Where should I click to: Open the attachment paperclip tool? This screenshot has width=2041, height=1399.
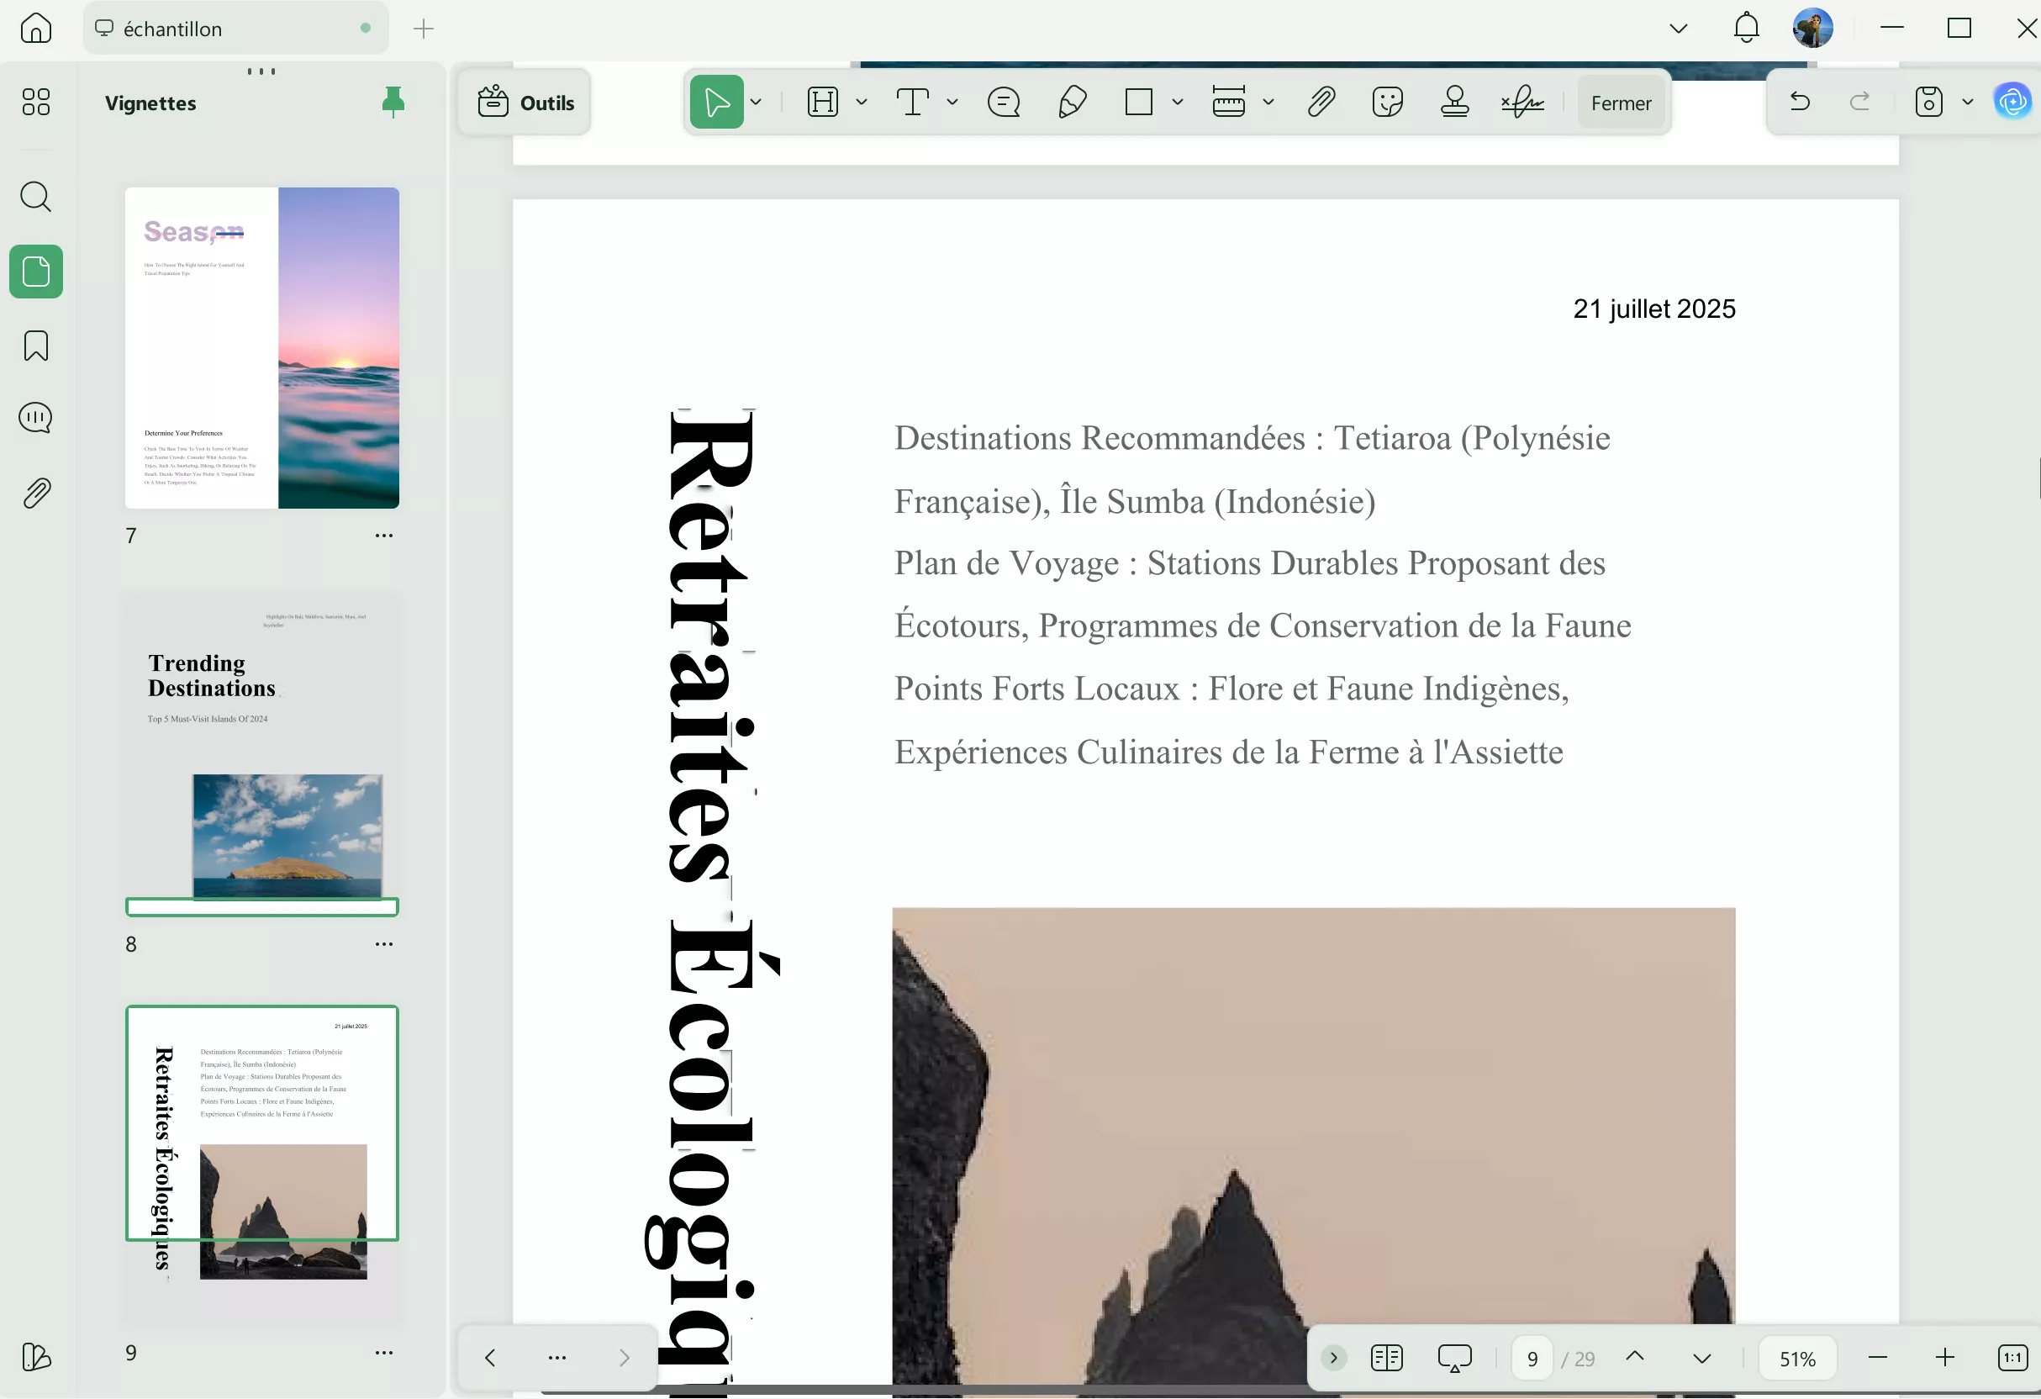pos(1321,101)
